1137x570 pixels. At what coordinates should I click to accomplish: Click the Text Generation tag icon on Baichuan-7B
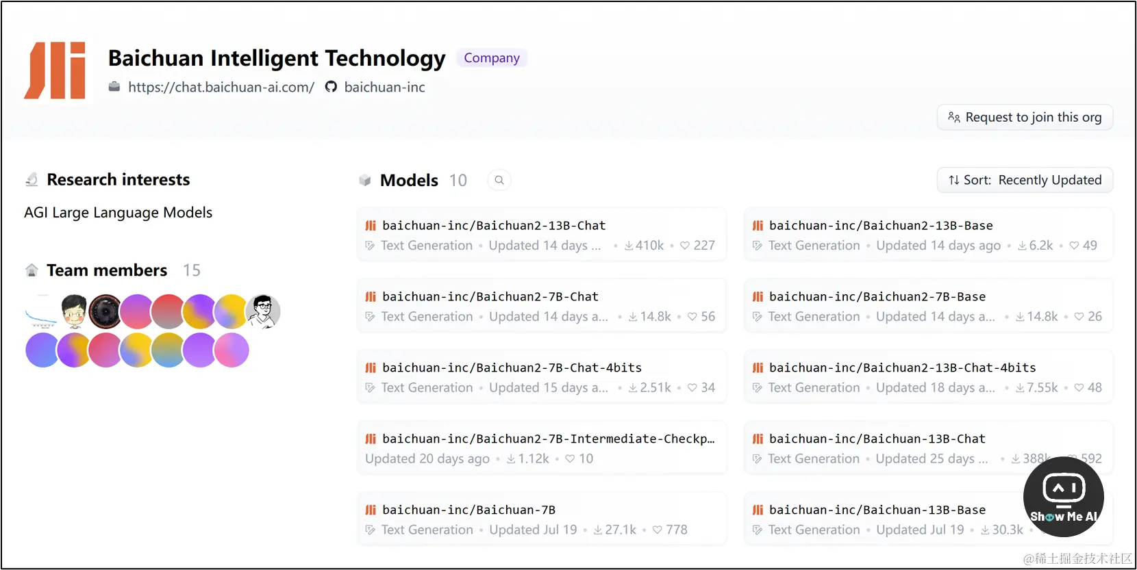click(371, 530)
